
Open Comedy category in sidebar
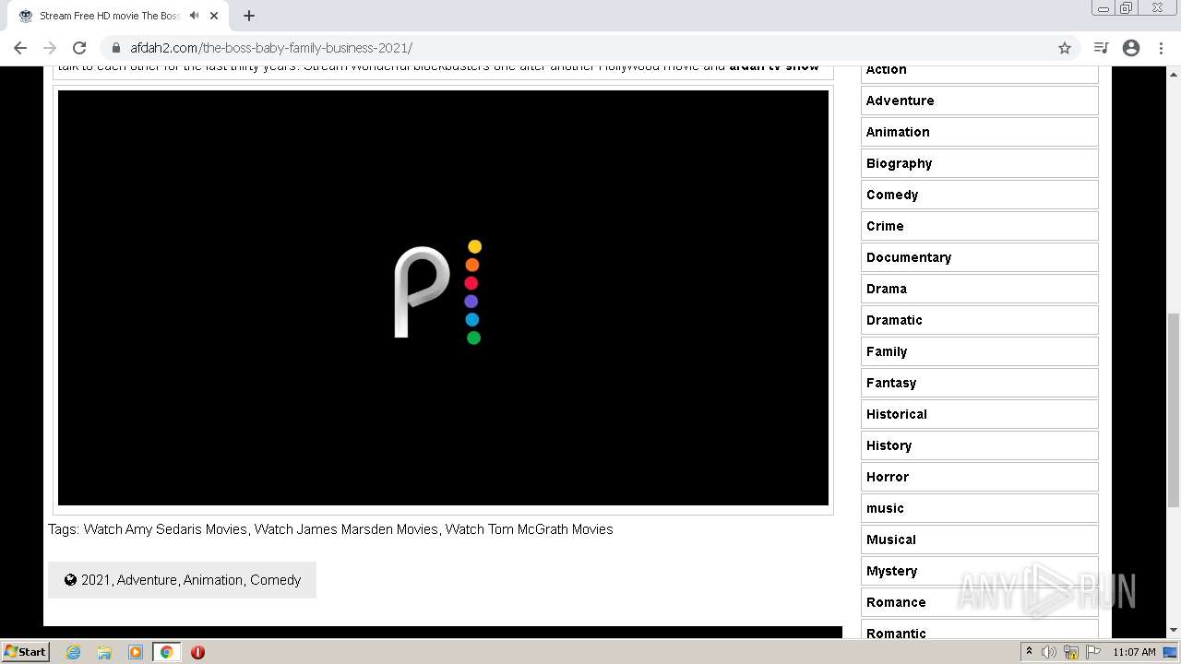[980, 195]
